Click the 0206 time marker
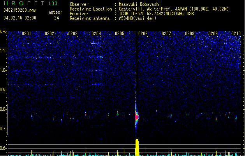Image resolution: width=245 pixels, height=156 pixels. [x=143, y=34]
